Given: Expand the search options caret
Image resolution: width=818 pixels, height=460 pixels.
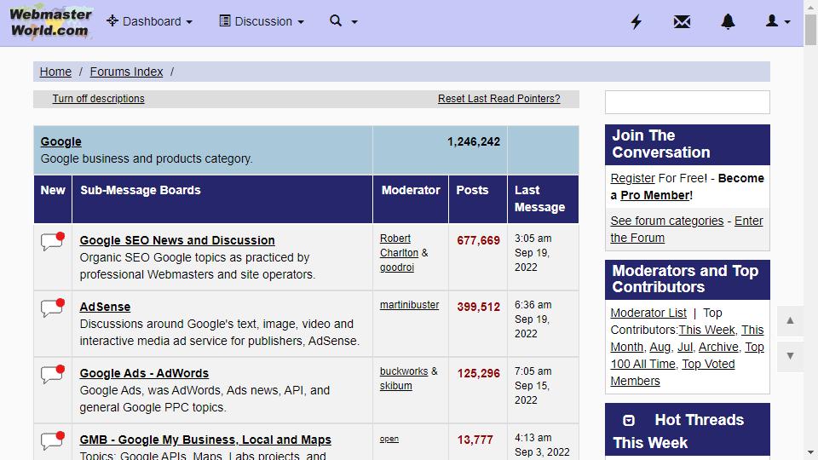Looking at the screenshot, I should click(x=354, y=22).
